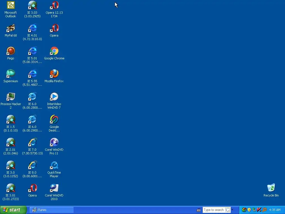Select the IE 6.0 (6.00.2900) shortcut
This screenshot has height=214, width=285.
click(x=32, y=119)
